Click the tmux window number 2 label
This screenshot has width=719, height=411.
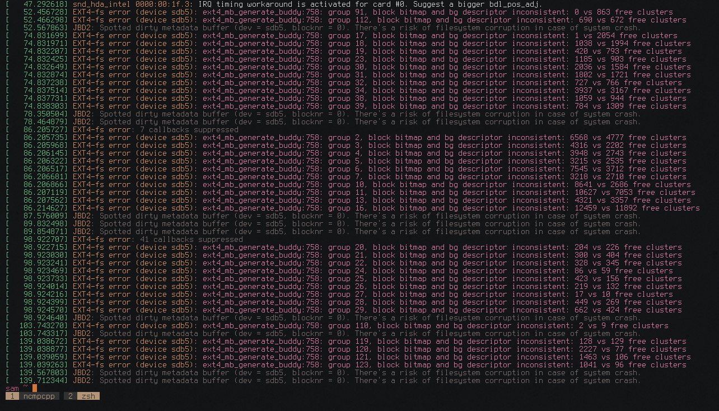coord(70,396)
